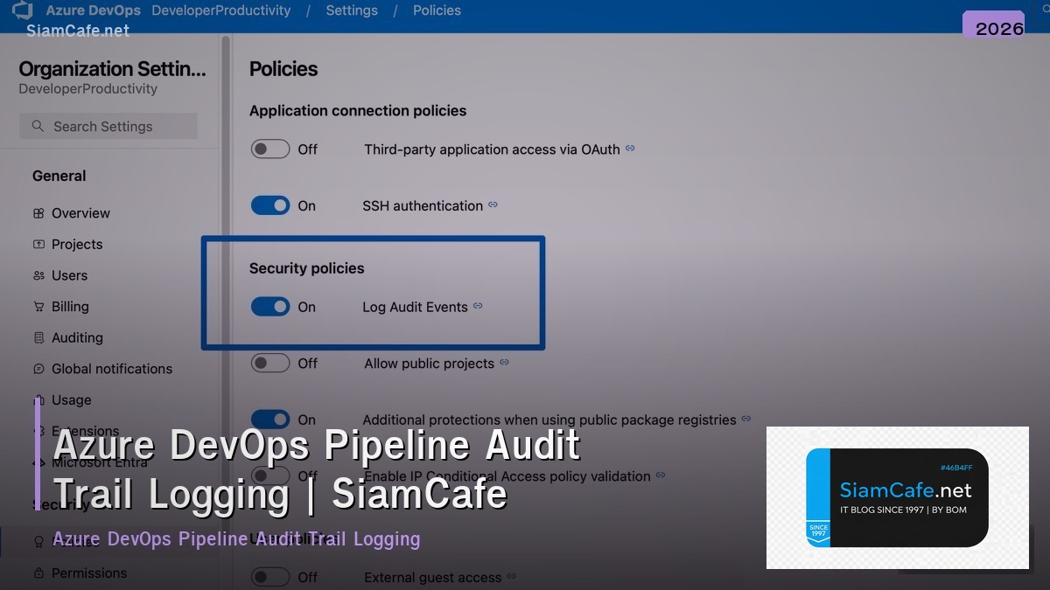The height and width of the screenshot is (590, 1050).
Task: Click the Extensions puzzle icon
Action: pos(38,431)
